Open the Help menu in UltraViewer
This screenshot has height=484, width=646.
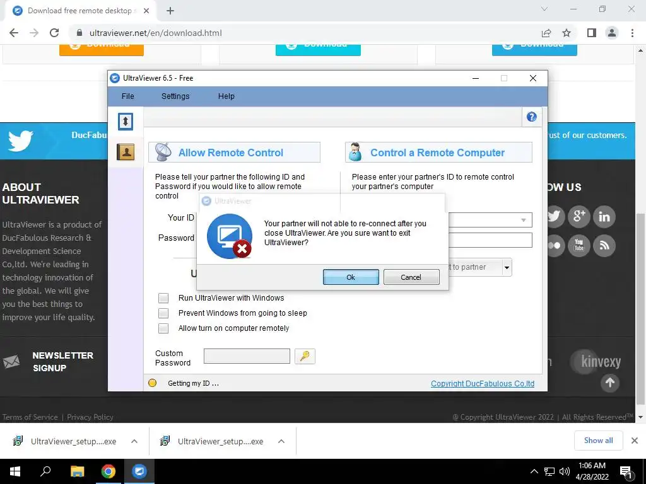(x=226, y=96)
